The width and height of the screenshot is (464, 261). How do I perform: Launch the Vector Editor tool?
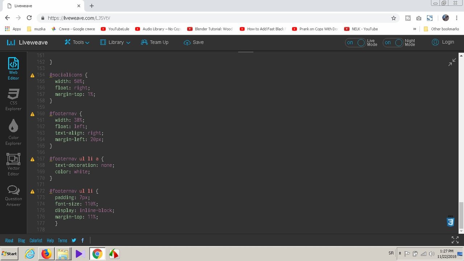13,159
